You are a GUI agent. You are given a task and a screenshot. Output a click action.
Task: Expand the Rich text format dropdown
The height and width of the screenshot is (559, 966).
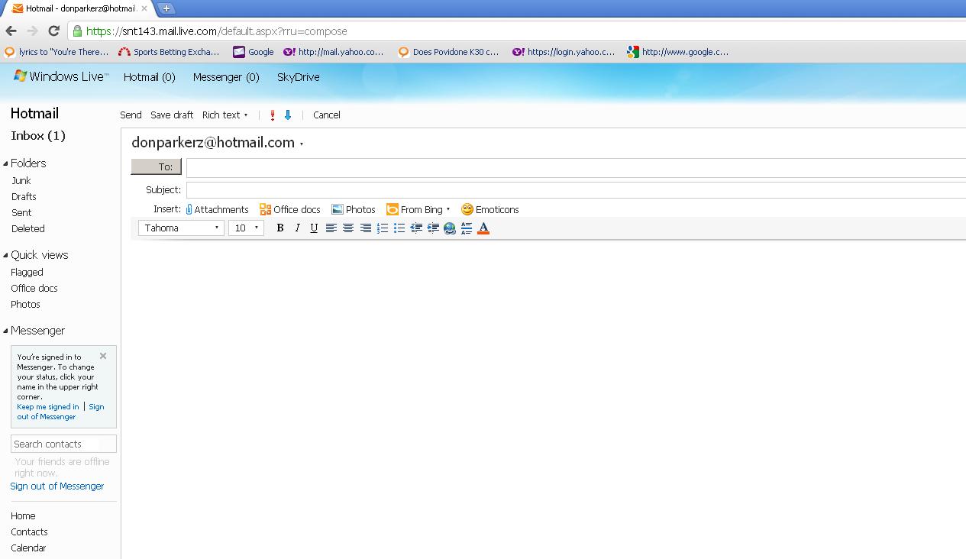coord(225,115)
